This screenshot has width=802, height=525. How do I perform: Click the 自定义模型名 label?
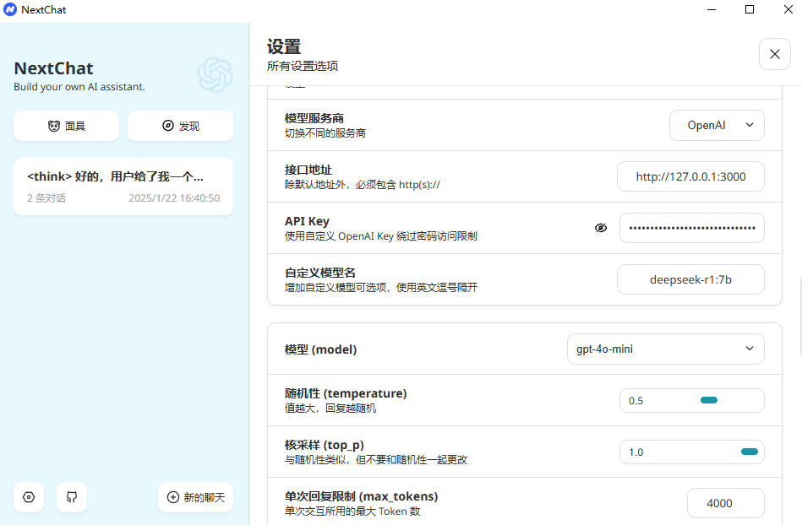point(320,273)
